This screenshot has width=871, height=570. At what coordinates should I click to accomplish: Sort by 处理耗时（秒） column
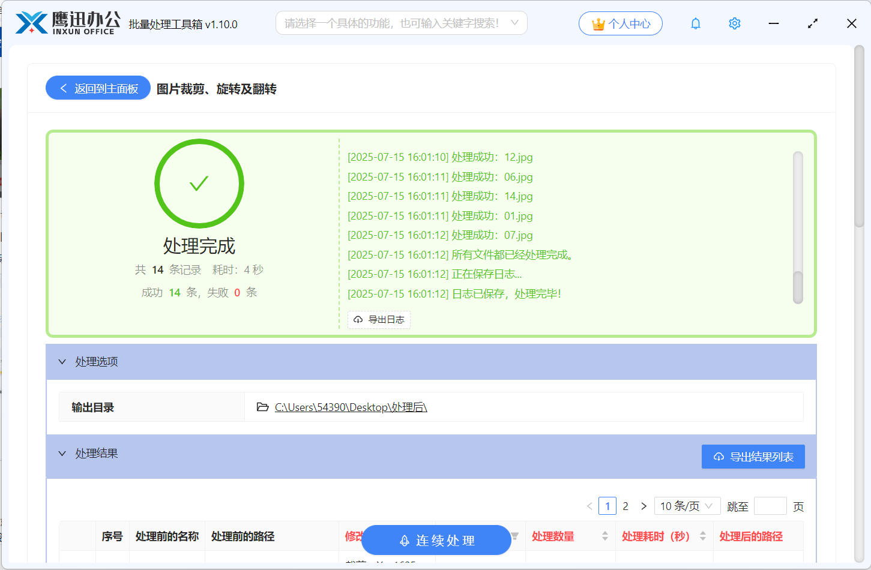click(703, 536)
